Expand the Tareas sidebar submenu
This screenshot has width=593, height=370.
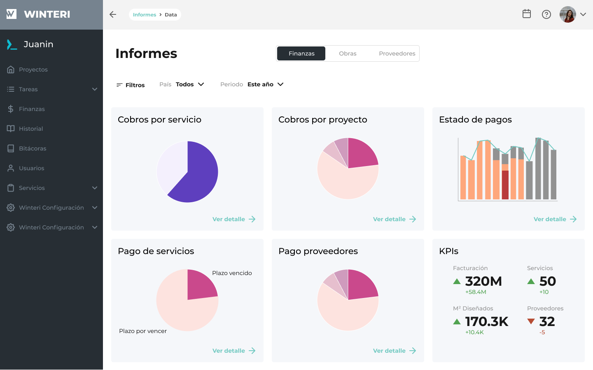point(94,89)
